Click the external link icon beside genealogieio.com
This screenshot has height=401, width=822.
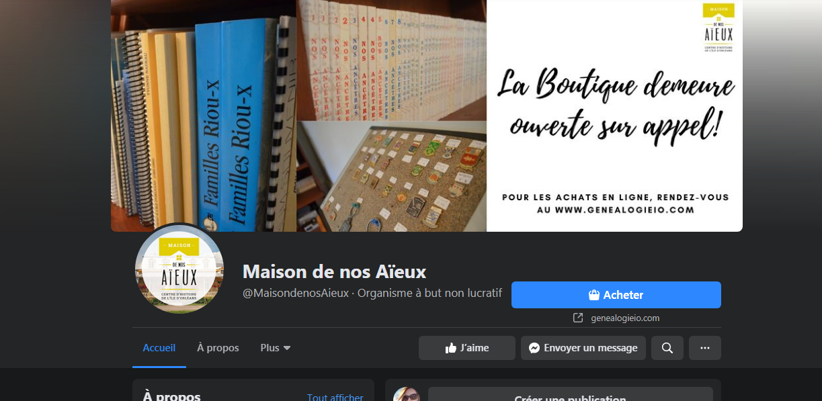pos(578,318)
